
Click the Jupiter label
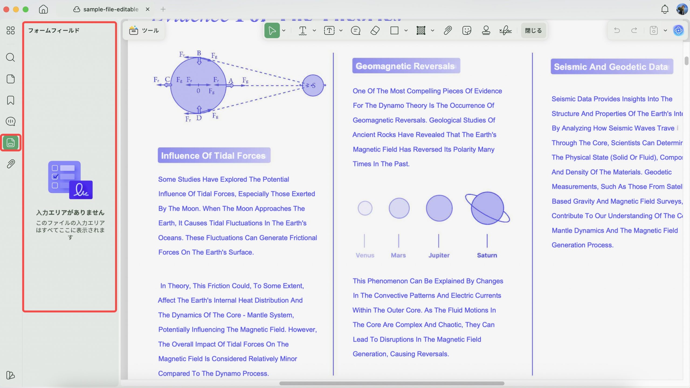439,255
